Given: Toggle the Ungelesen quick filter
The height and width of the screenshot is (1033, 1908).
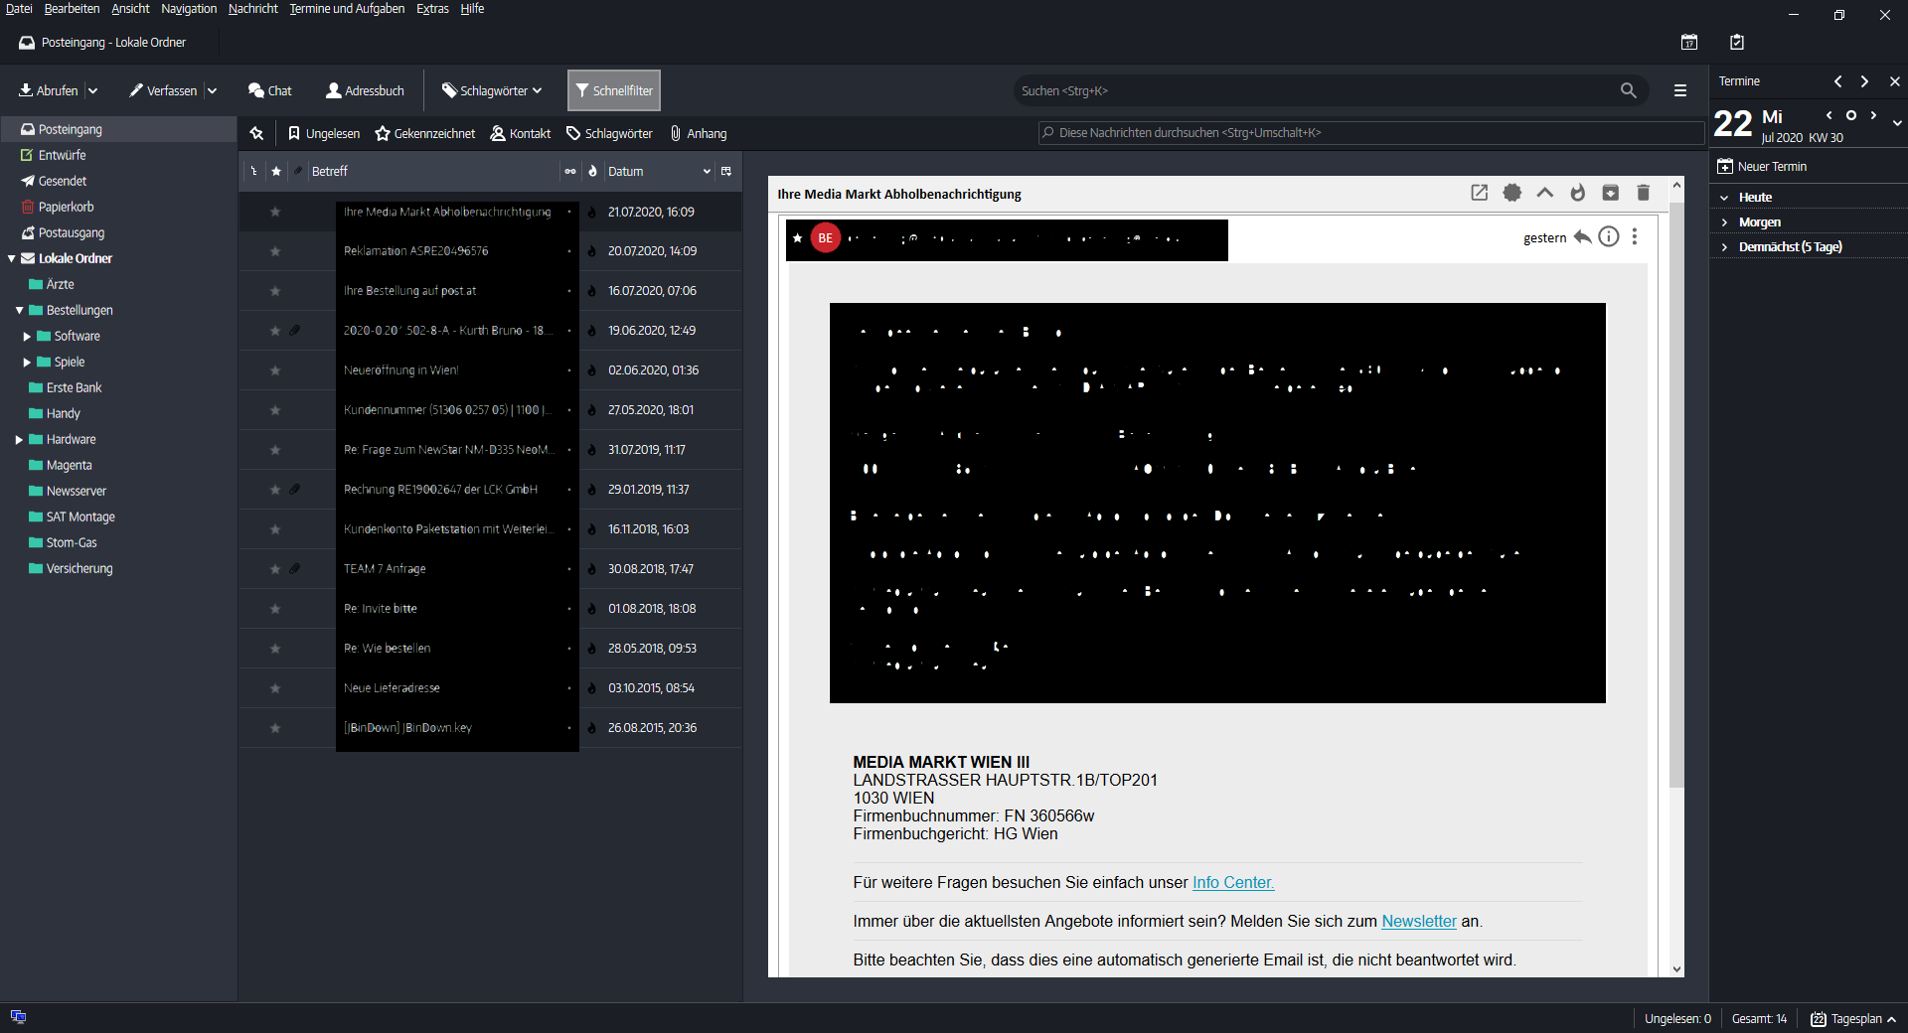Looking at the screenshot, I should (324, 133).
